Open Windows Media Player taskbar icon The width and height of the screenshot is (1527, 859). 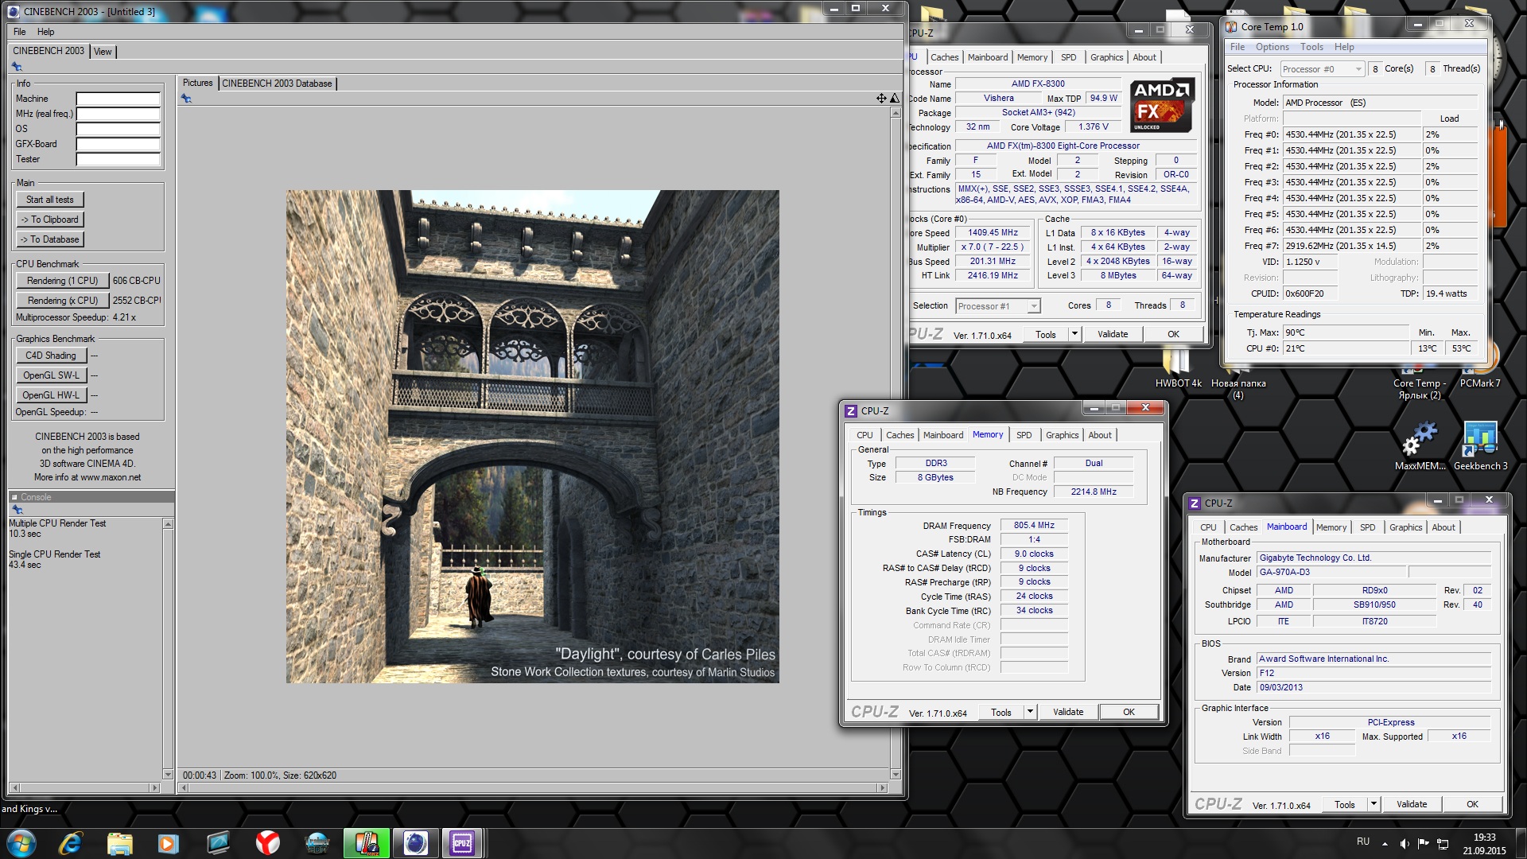pyautogui.click(x=169, y=843)
